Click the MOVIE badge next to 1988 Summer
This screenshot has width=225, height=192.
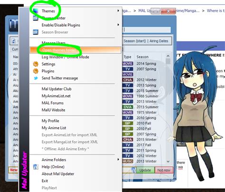coord(128,96)
